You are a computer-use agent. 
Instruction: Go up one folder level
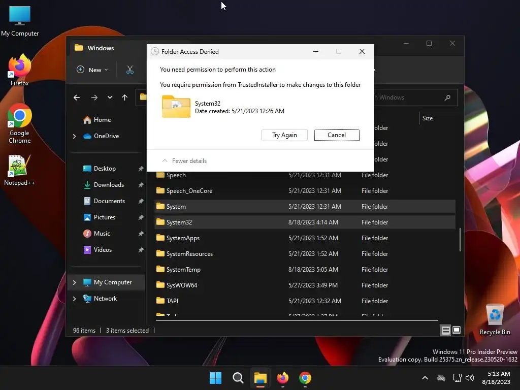click(125, 97)
